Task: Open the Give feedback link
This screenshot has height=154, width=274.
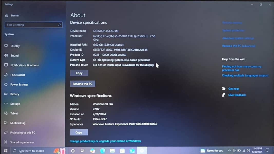Action: coord(237,95)
